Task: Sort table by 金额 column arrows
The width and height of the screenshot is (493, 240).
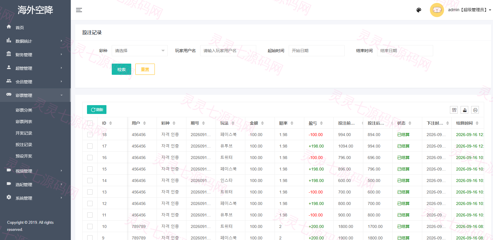Action: (262, 123)
